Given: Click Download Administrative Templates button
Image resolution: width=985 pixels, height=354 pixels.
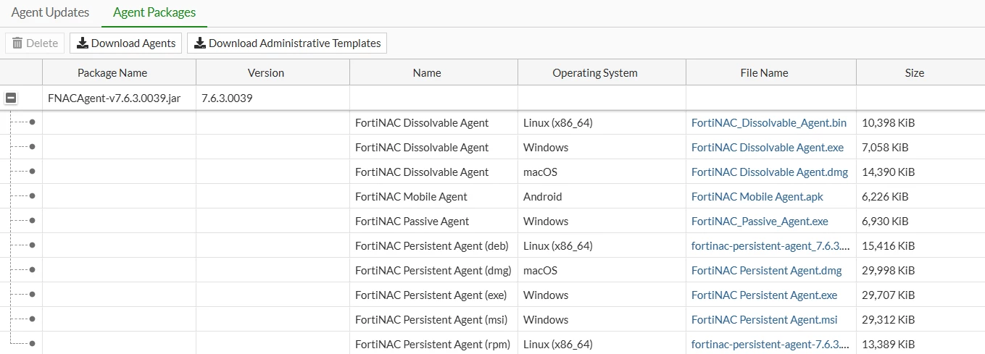Looking at the screenshot, I should point(287,43).
